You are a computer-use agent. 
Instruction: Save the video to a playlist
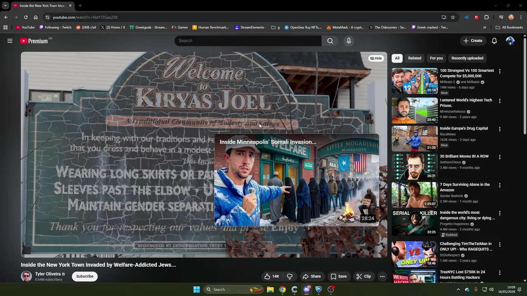point(338,276)
